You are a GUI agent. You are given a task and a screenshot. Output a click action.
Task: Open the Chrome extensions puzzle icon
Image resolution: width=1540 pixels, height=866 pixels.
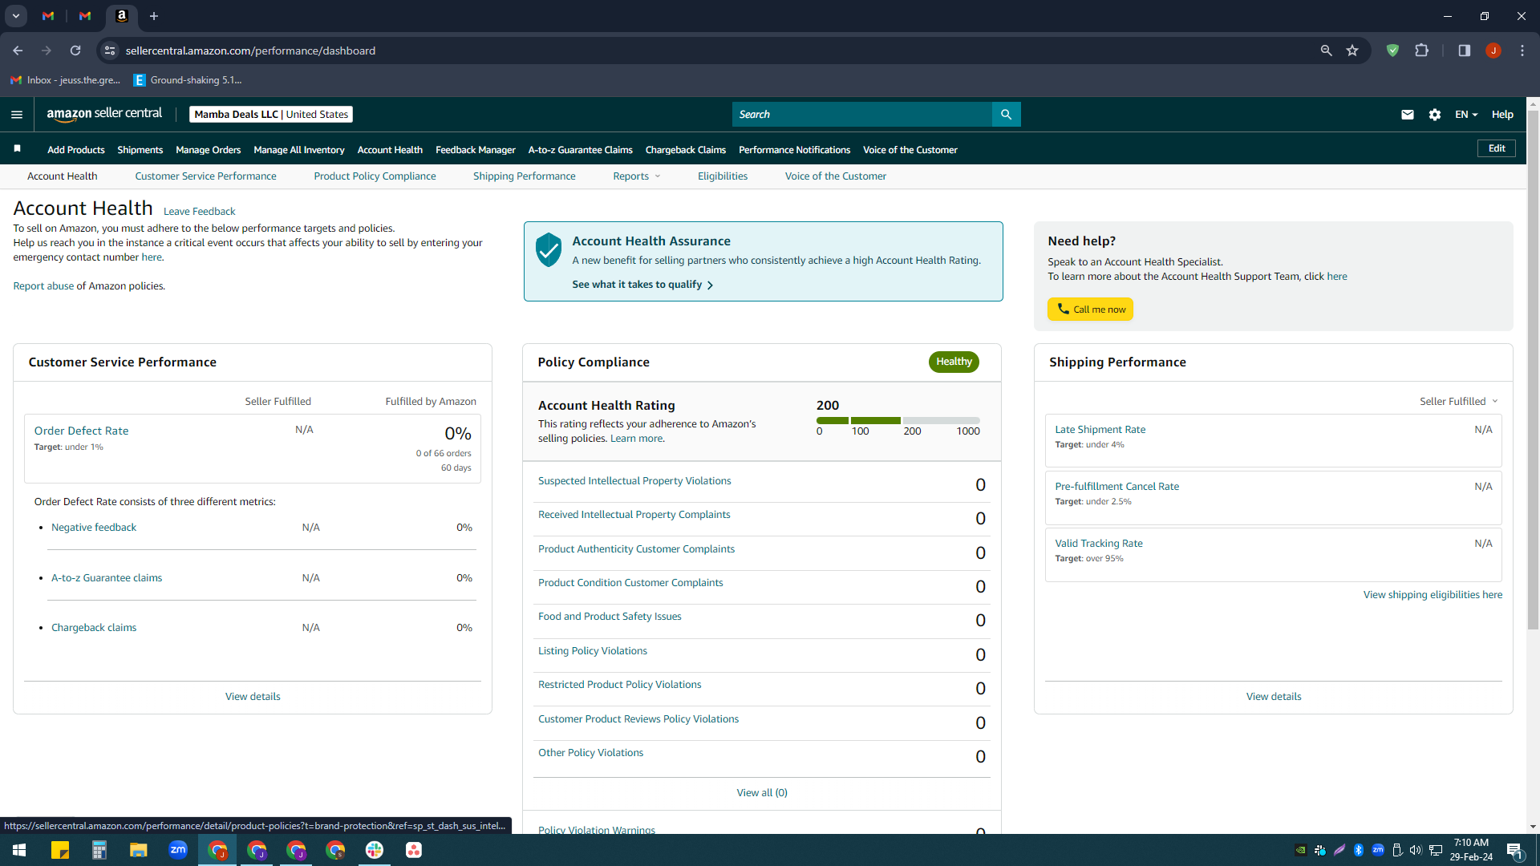pos(1421,51)
